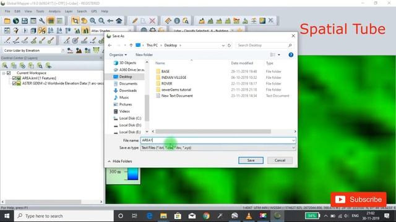Image resolution: width=396 pixels, height=222 pixels.
Task: Select Downloads in navigation pane
Action: tap(127, 91)
